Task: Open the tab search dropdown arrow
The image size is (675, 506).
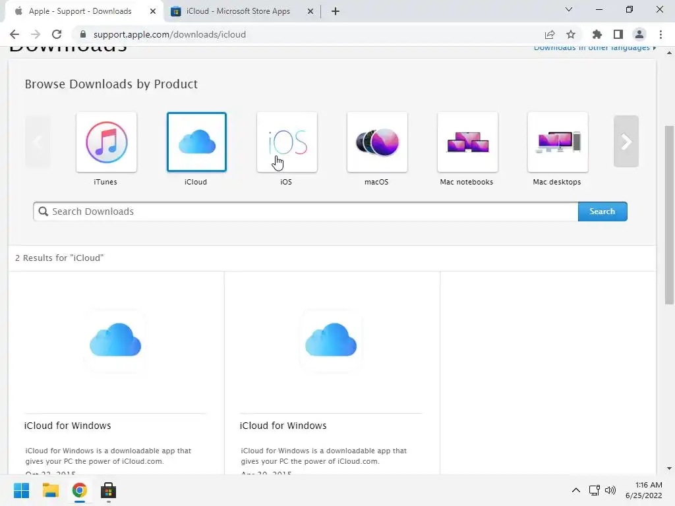Action: pyautogui.click(x=569, y=9)
